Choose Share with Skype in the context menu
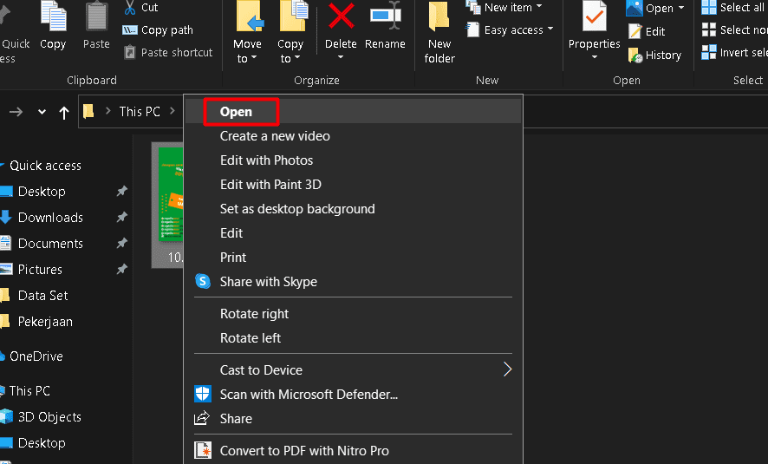Viewport: 768px width, 464px height. tap(268, 282)
